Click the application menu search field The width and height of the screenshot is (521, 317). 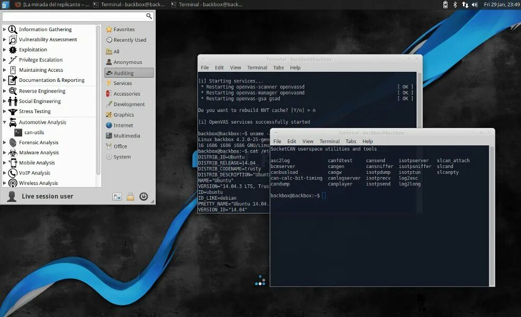click(78, 16)
